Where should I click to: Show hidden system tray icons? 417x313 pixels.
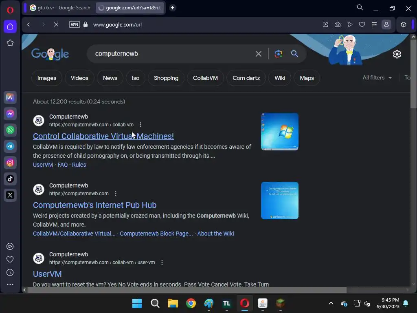coord(331,303)
